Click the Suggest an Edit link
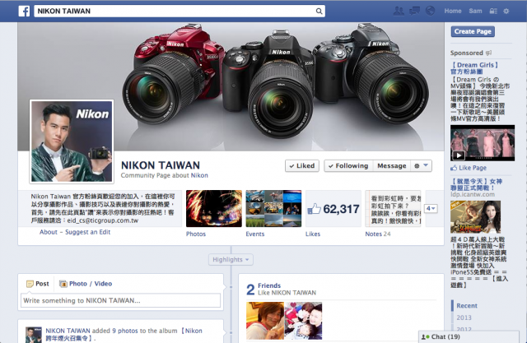The image size is (527, 343). coord(88,232)
